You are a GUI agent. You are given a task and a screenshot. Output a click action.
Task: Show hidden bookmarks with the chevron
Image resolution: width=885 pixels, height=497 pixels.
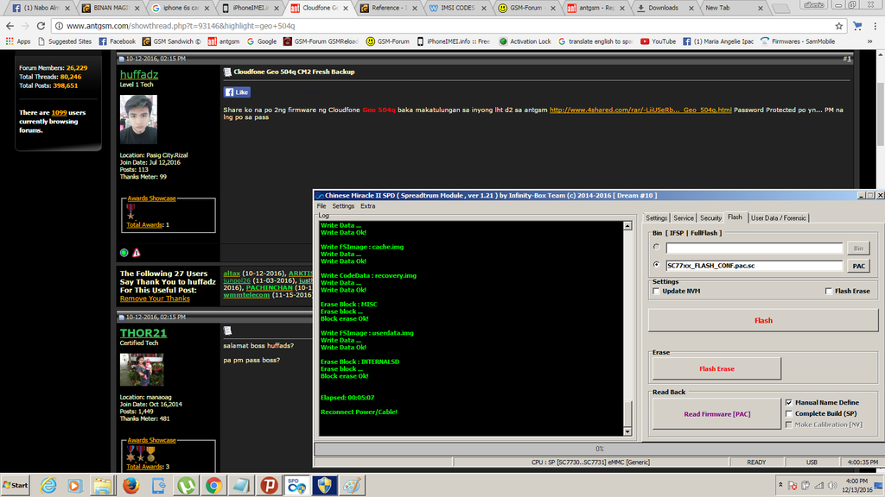point(869,41)
